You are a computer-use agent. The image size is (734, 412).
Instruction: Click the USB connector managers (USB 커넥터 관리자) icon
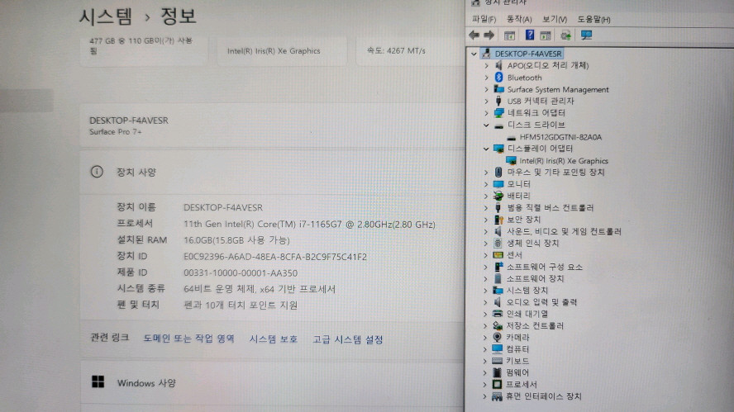498,101
